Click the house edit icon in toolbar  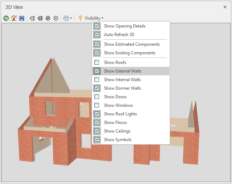click(14, 18)
